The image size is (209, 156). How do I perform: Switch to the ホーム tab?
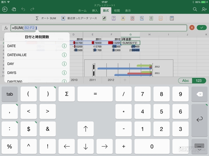(82, 11)
